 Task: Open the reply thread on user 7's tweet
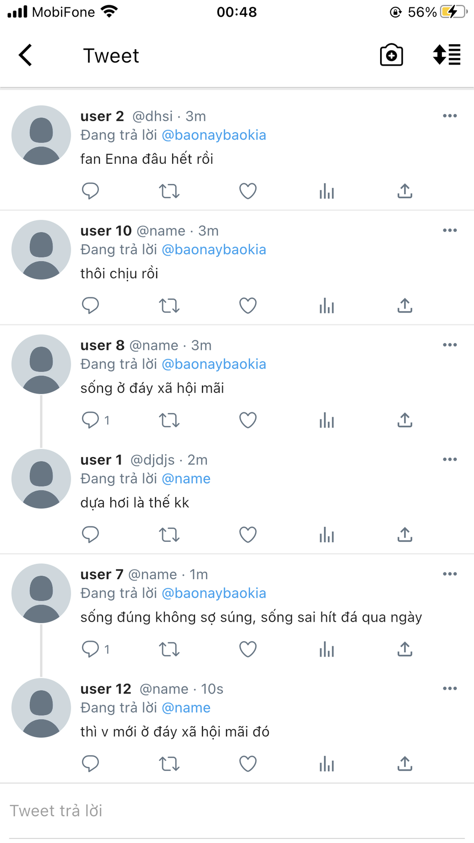(x=96, y=649)
